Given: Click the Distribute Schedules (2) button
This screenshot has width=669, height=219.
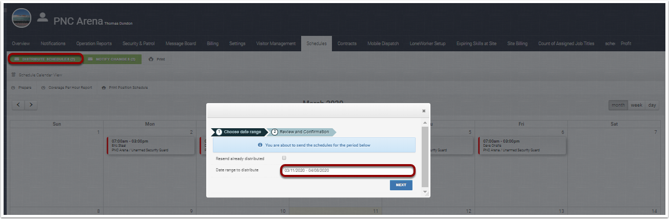Looking at the screenshot, I should (x=45, y=59).
